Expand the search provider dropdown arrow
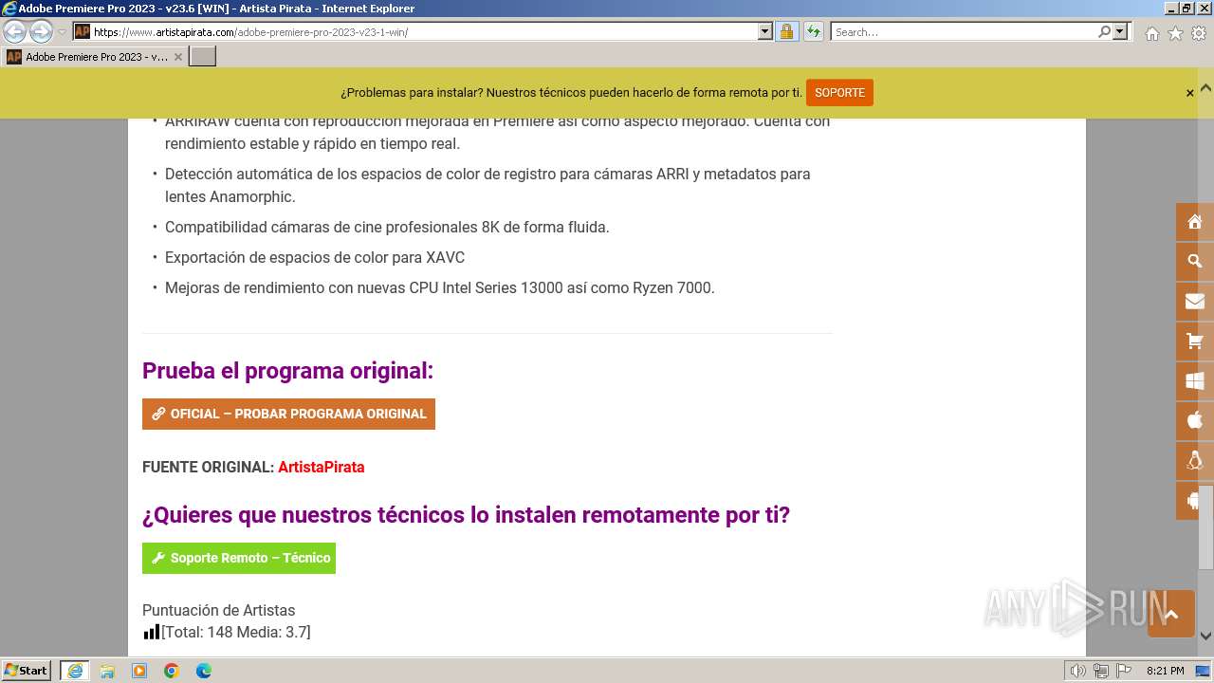This screenshot has height=683, width=1214. pos(1120,31)
